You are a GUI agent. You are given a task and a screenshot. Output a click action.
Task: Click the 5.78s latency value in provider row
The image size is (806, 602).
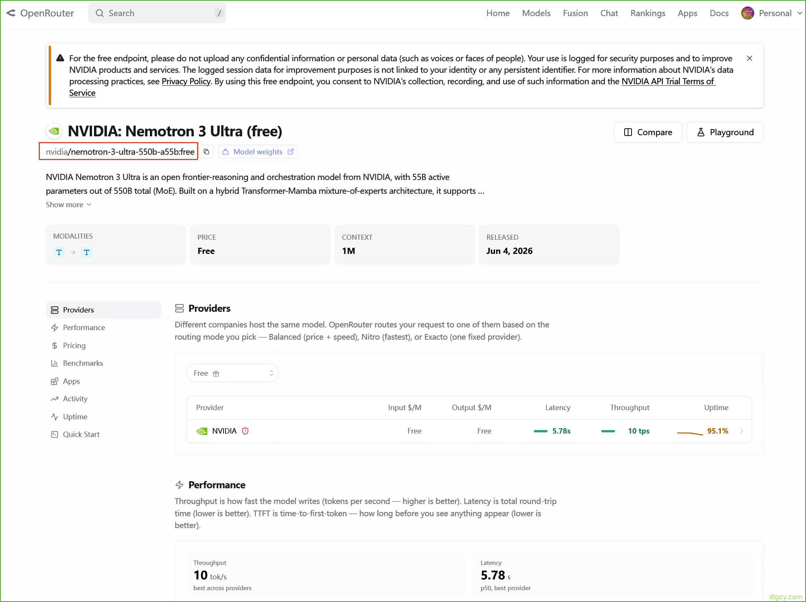tap(561, 431)
